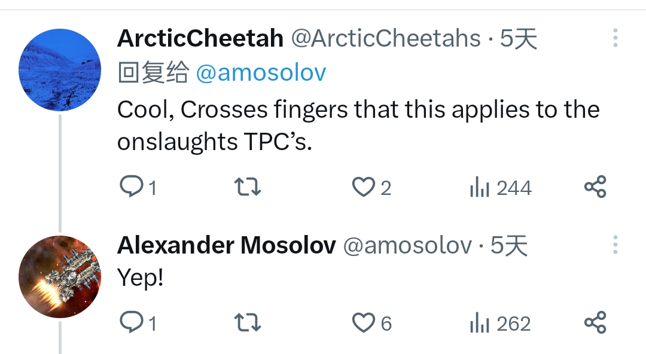Open ArcticCheetah's display name
646x354 pixels.
(200, 38)
